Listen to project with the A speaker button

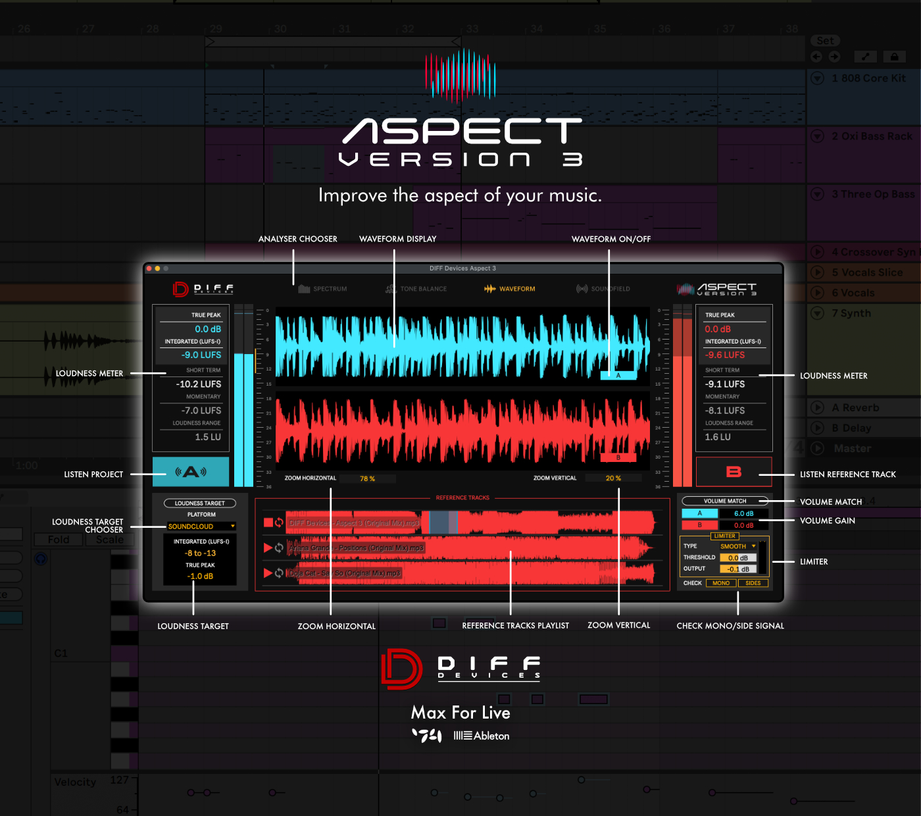click(x=191, y=472)
